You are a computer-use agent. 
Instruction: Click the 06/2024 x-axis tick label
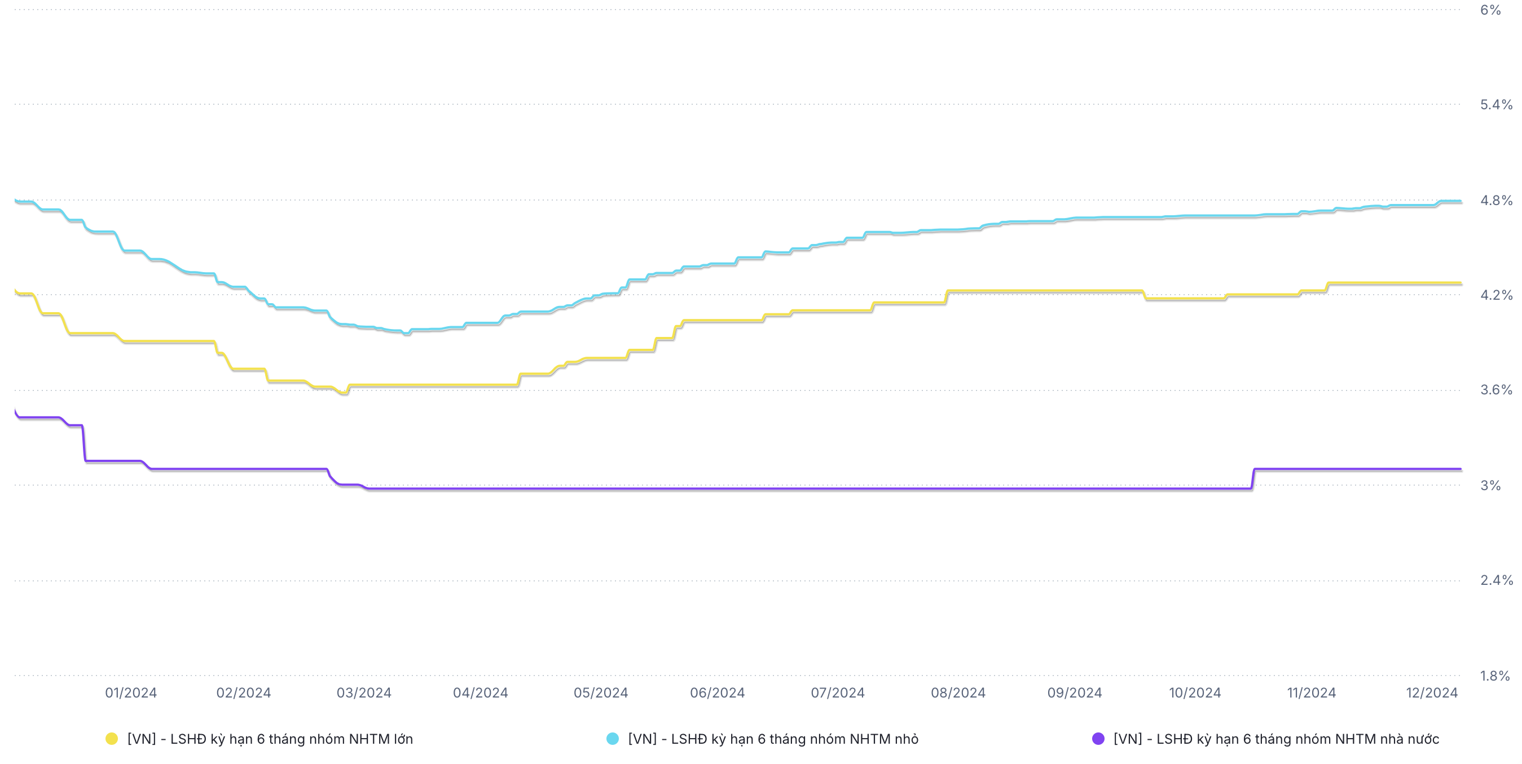coord(717,692)
